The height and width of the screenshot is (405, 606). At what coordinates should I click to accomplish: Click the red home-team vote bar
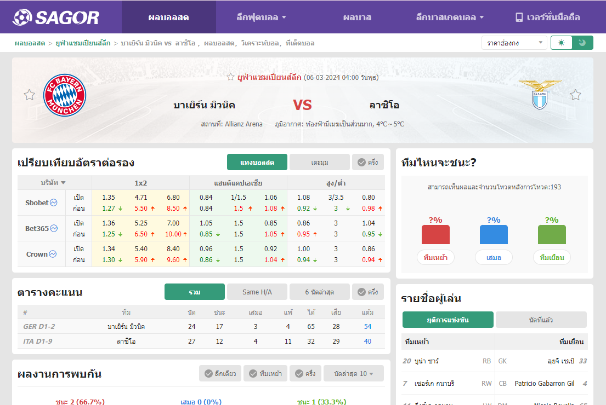point(435,234)
